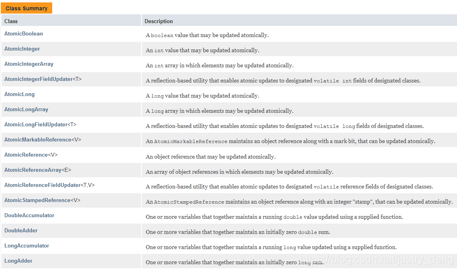The width and height of the screenshot is (457, 269).
Task: Click the Description column header
Action: (159, 21)
